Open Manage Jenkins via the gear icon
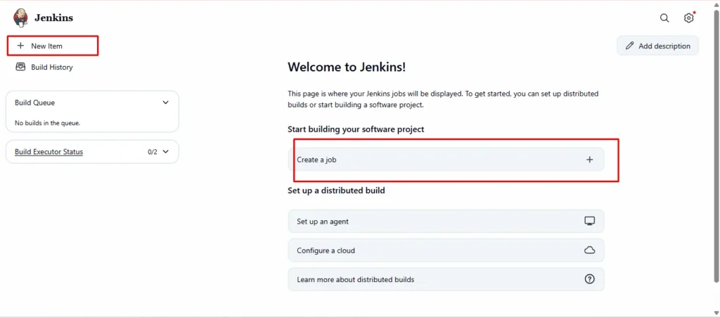Image resolution: width=720 pixels, height=318 pixels. coord(689,18)
